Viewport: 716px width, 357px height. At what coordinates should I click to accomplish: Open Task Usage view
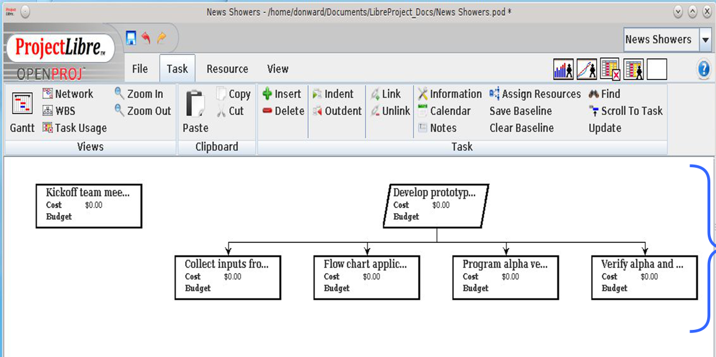(75, 128)
